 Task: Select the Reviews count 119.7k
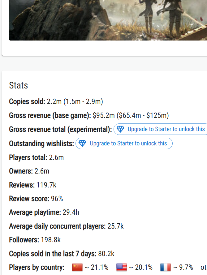46,185
